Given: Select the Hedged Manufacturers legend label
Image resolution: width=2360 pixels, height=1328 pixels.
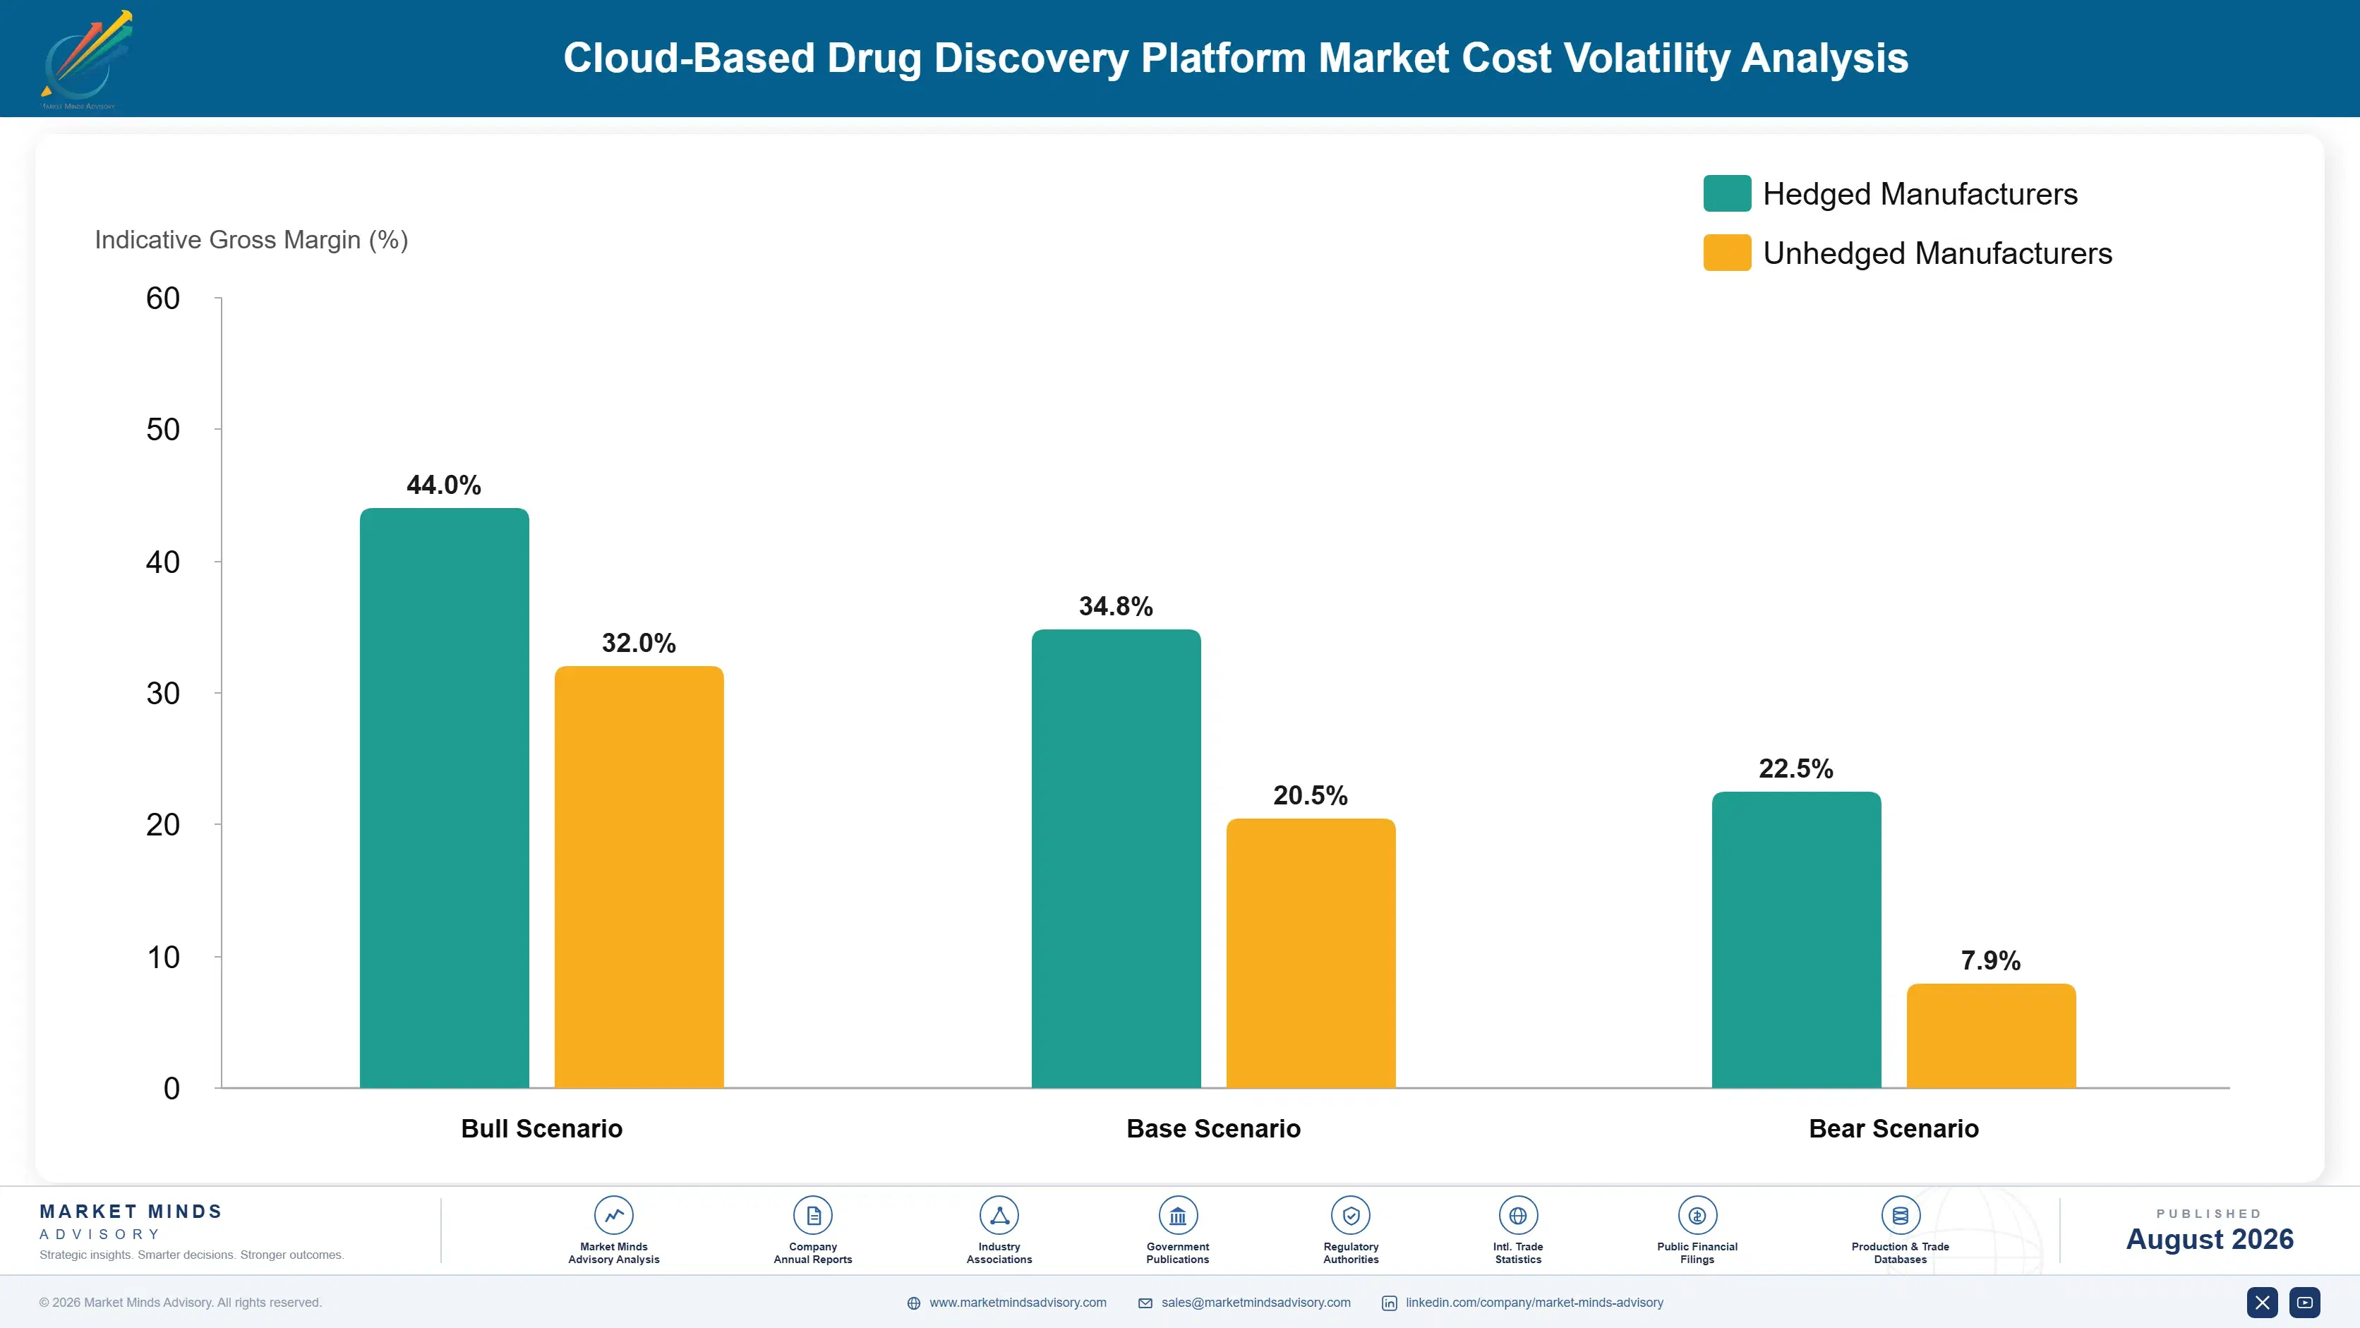Looking at the screenshot, I should coord(1920,194).
